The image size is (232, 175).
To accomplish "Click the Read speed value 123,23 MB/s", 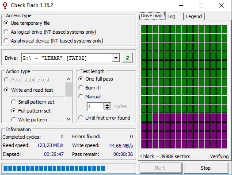I will (50, 145).
